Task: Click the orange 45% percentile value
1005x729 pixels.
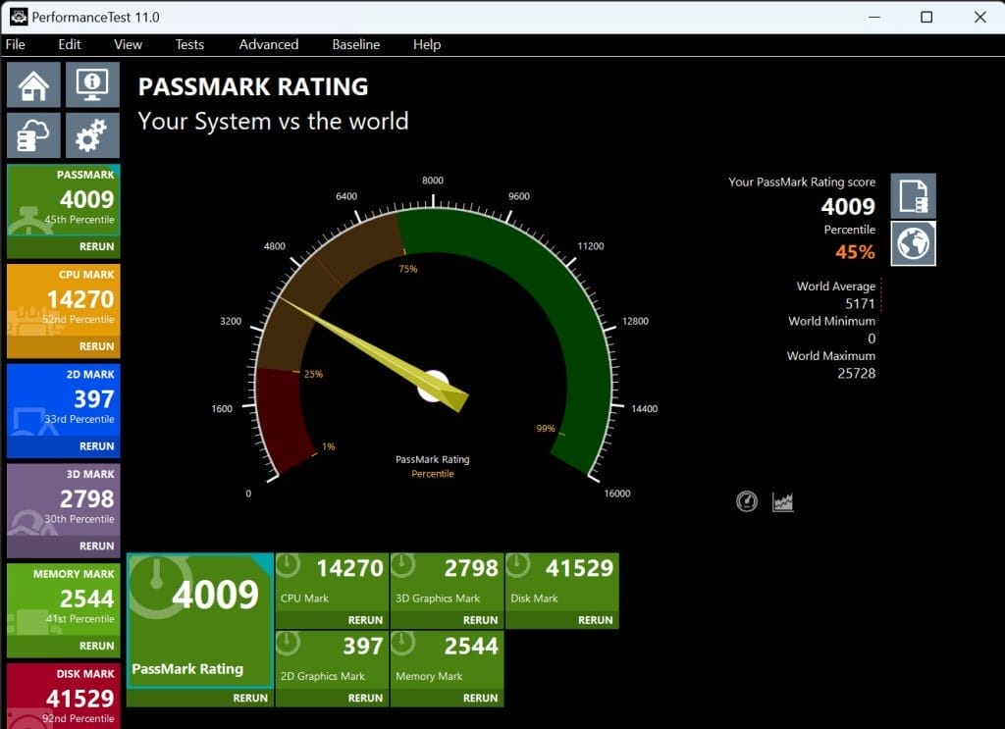Action: click(x=855, y=252)
